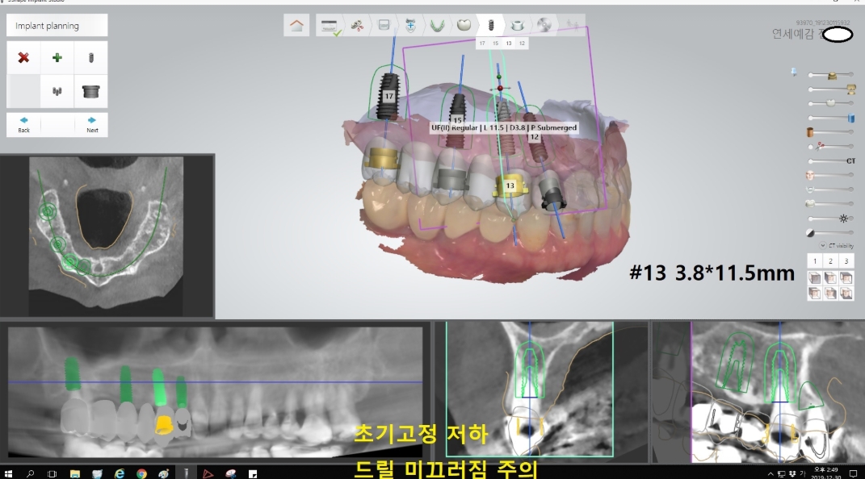Select view preset 3
The image size is (865, 479).
846,261
